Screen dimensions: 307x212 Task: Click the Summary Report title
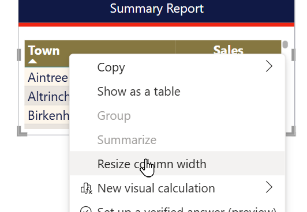(156, 9)
